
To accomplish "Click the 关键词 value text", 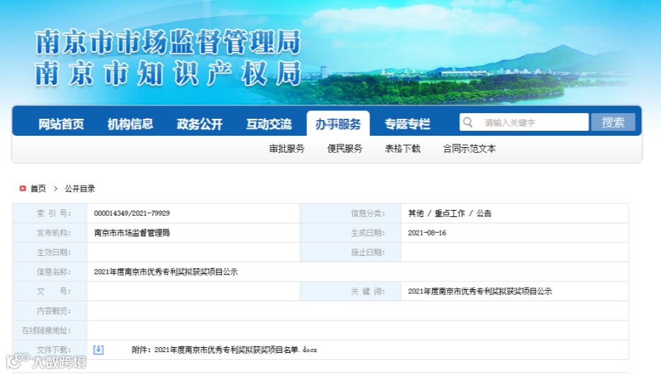I will point(480,291).
